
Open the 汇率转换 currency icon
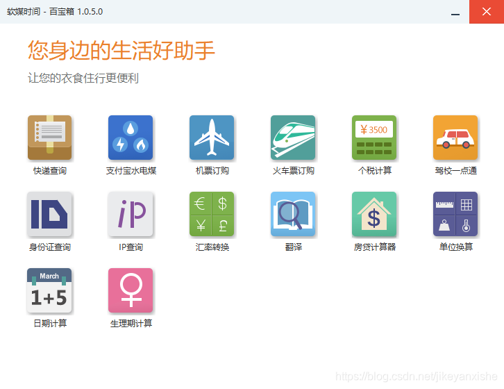coord(212,214)
